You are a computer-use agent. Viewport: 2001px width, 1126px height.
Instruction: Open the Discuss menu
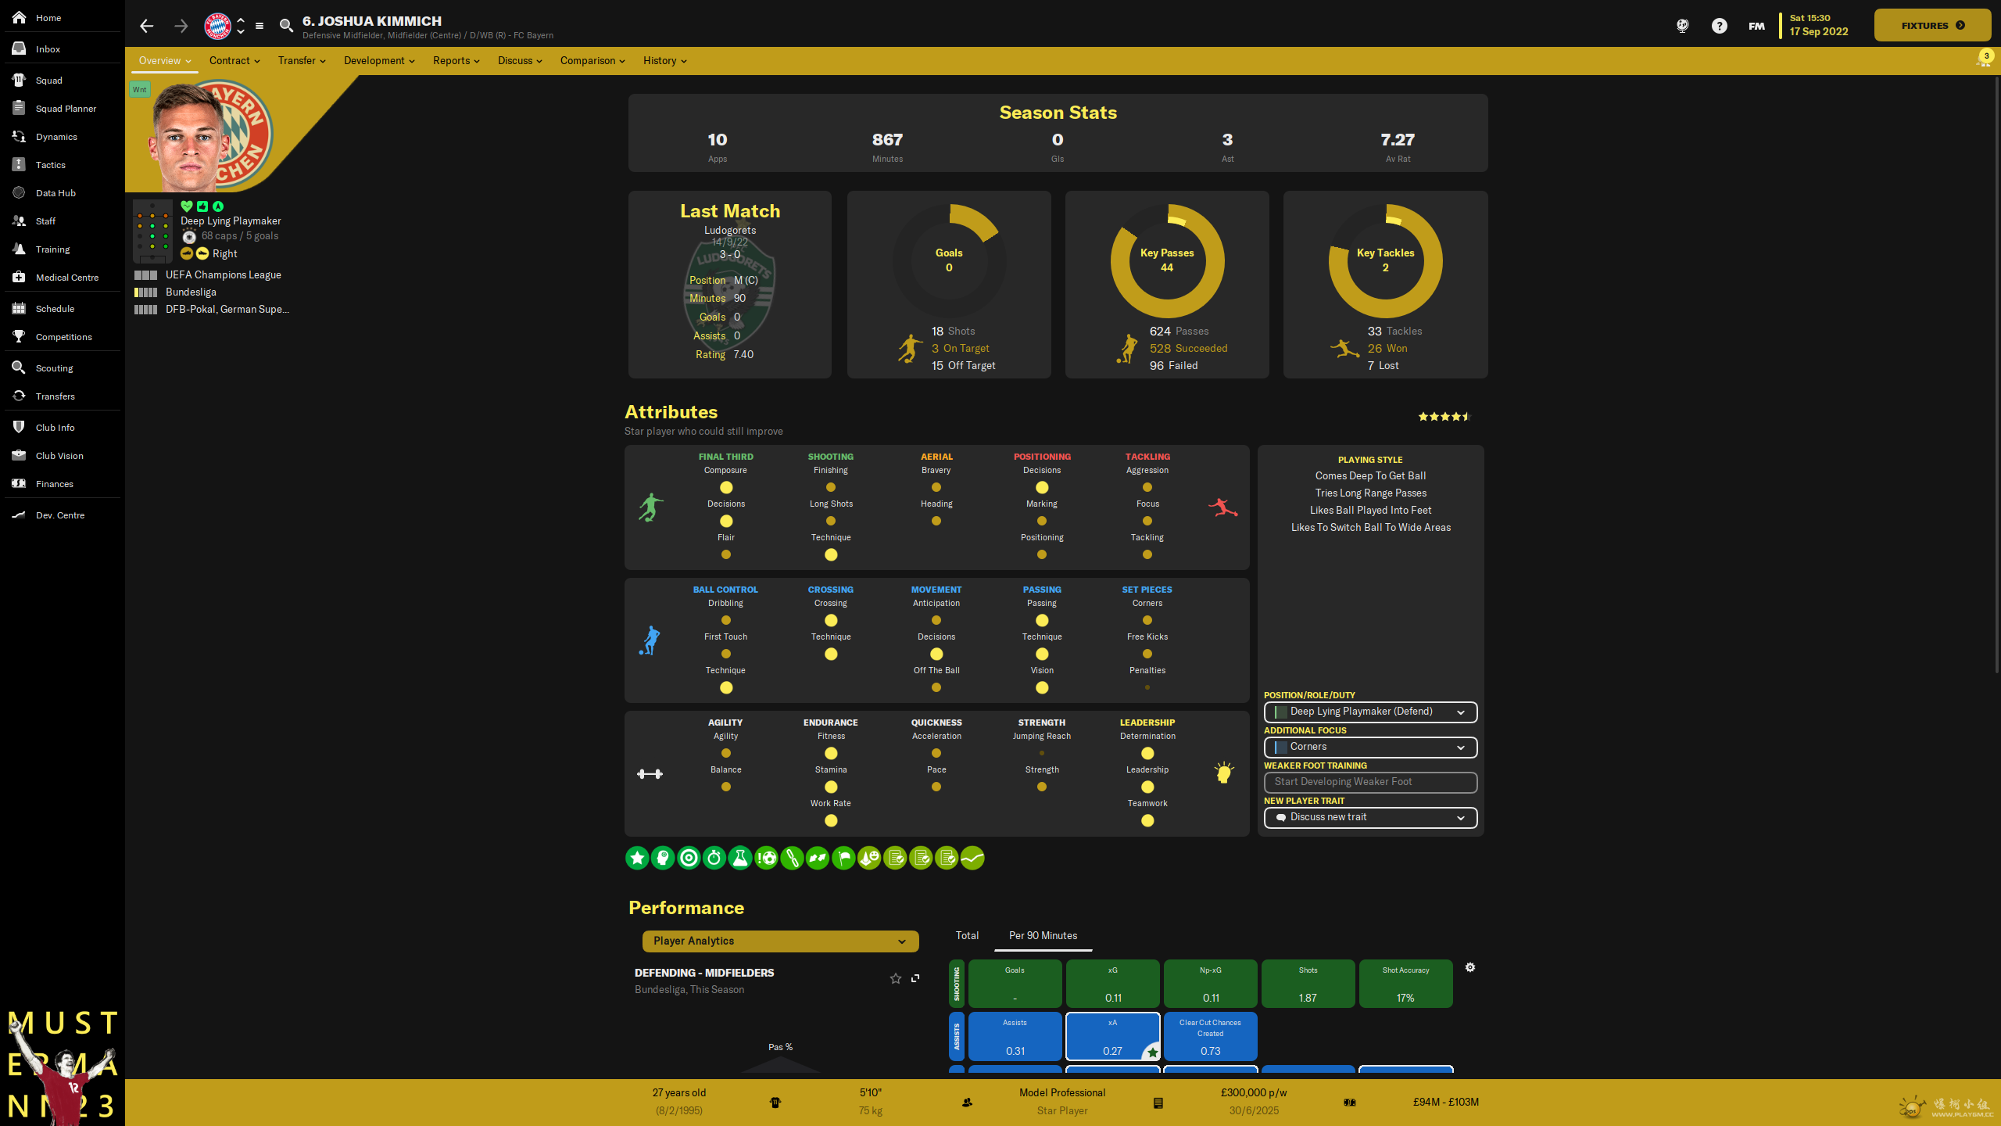(520, 60)
